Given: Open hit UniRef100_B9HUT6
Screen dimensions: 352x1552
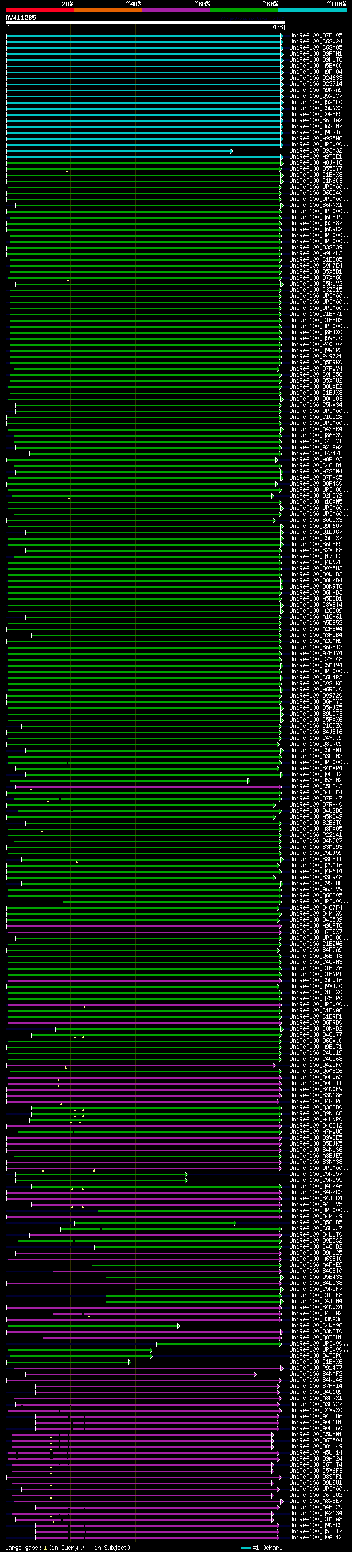Looking at the screenshot, I should point(316,59).
